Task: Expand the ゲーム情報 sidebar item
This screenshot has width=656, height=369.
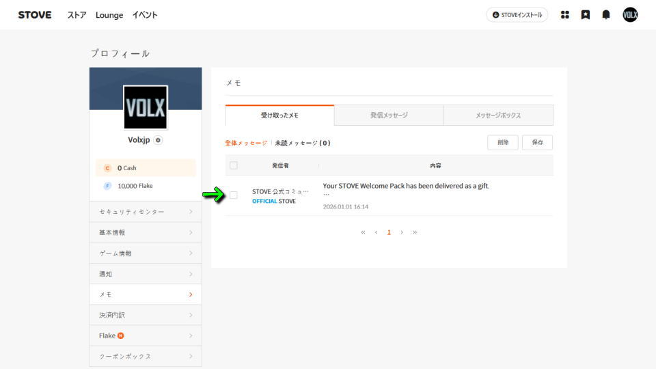Action: pyautogui.click(x=146, y=254)
